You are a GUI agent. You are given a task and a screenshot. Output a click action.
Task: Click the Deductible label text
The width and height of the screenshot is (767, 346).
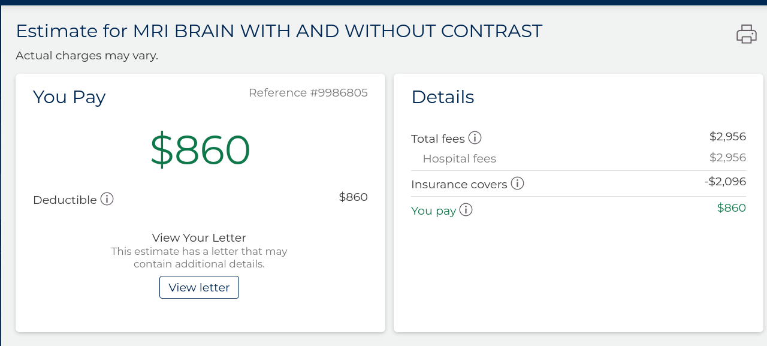point(65,200)
